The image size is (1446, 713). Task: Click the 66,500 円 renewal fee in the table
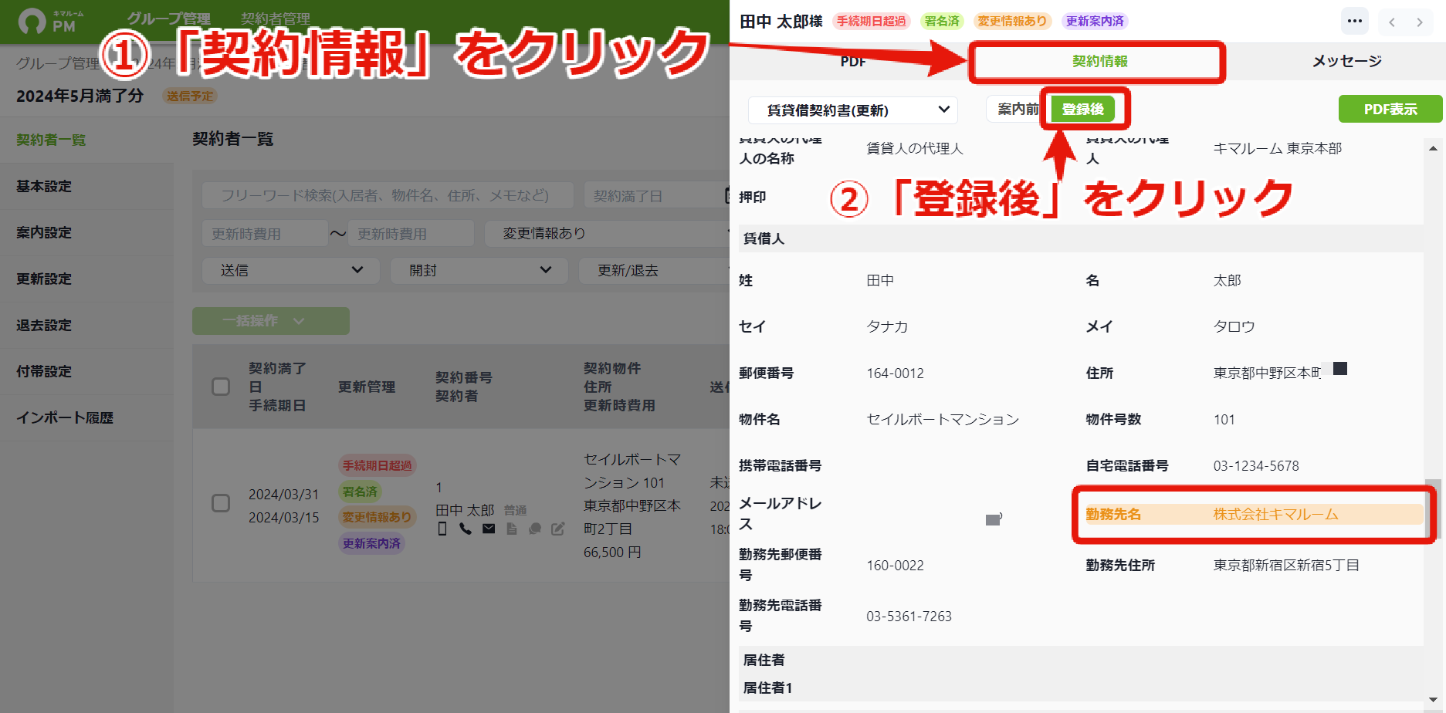tap(612, 552)
